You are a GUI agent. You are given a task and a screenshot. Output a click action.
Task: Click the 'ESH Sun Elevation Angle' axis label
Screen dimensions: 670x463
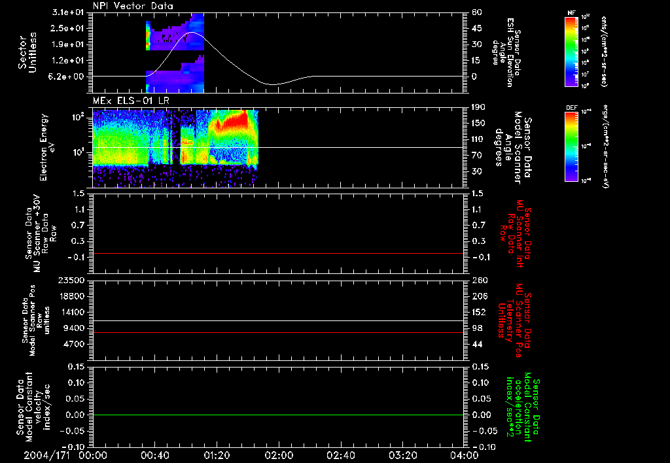click(x=507, y=52)
